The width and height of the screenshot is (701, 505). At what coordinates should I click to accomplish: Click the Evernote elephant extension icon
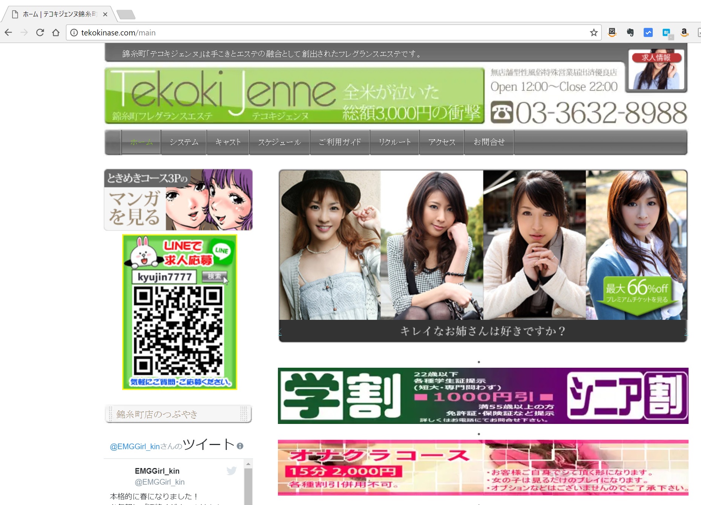tap(630, 33)
